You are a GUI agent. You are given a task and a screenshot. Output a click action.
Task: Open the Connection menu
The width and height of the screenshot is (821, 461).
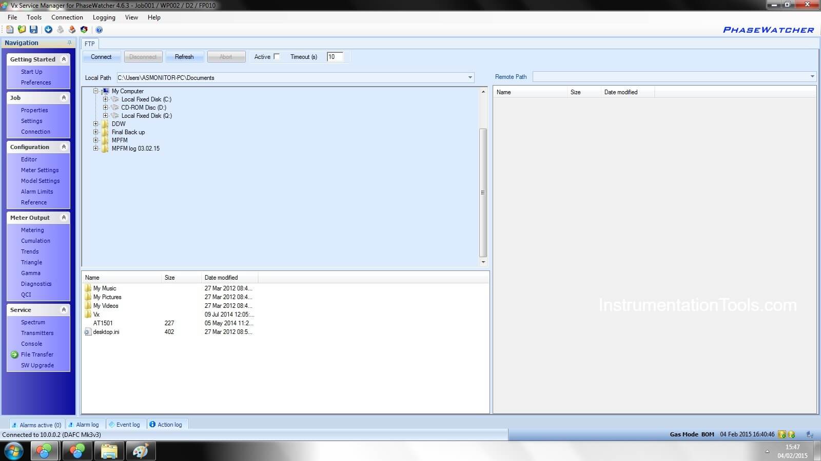click(67, 17)
